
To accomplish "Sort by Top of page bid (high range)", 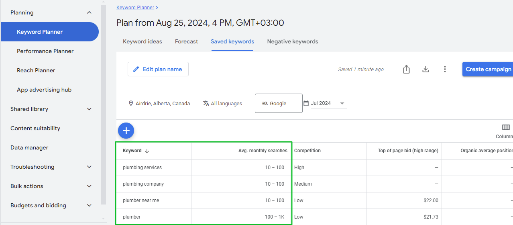I will (408, 151).
